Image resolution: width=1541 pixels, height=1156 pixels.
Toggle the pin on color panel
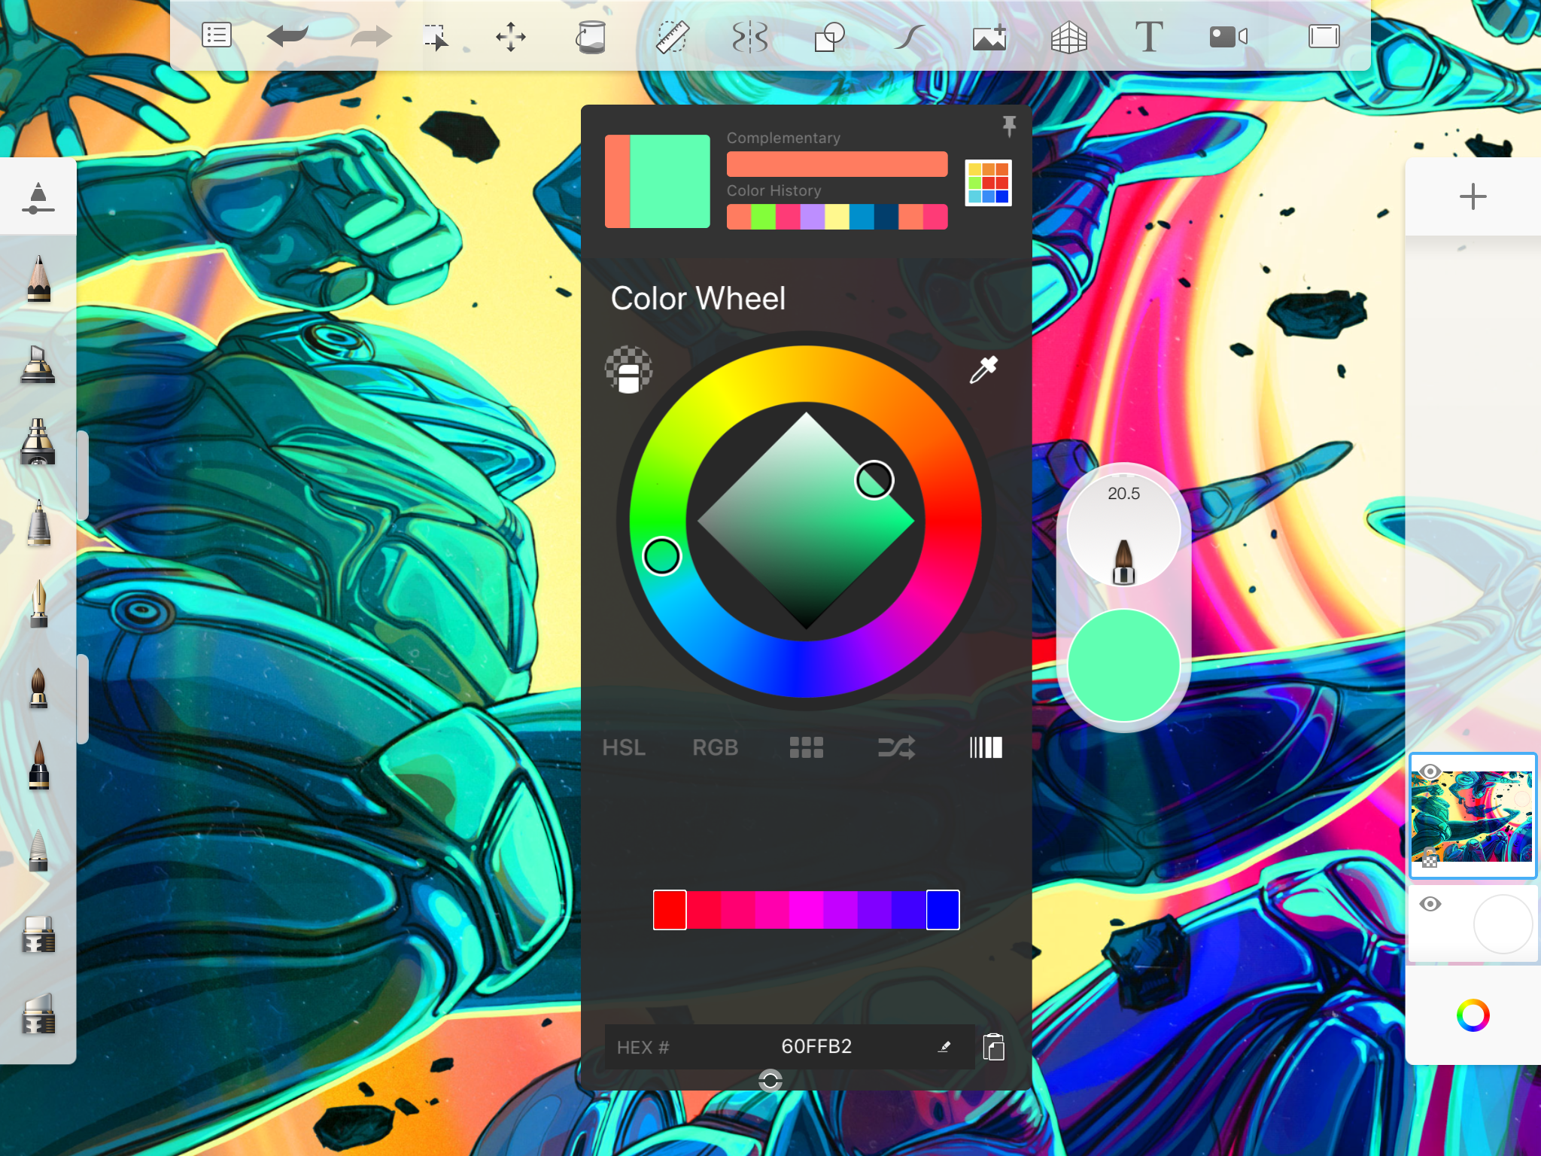pos(1009,126)
